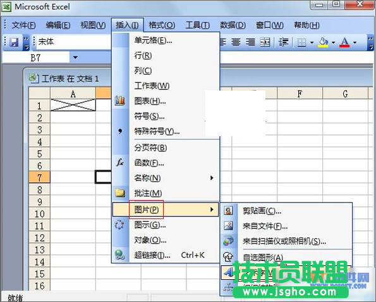Click the diagram icon beside 图示(G)

tap(119, 225)
